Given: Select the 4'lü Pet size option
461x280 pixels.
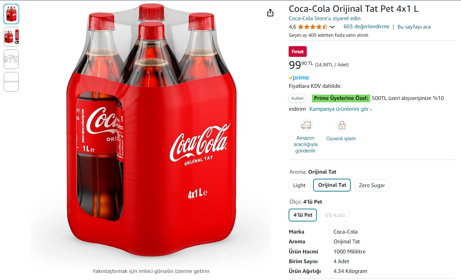Looking at the screenshot, I should tap(303, 215).
